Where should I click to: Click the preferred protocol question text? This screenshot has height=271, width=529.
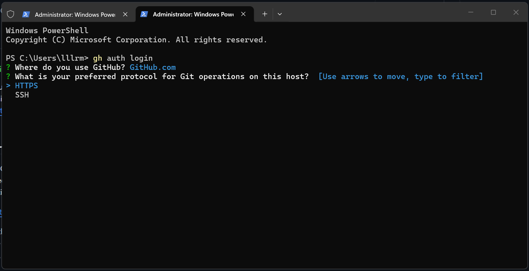[x=162, y=76]
